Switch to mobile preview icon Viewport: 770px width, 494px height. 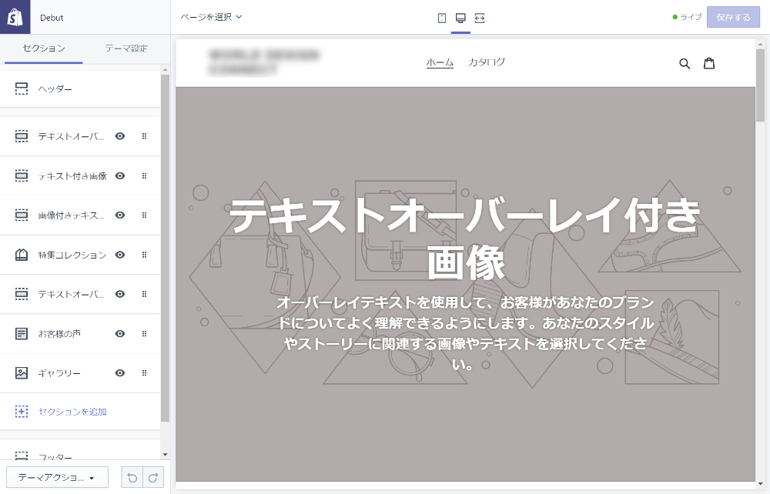tap(441, 18)
